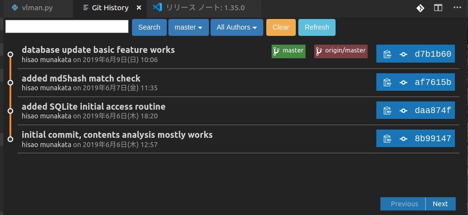This screenshot has width=468, height=215.
Task: Click the clipboard icon for commit 8b99147
Action: [x=387, y=139]
